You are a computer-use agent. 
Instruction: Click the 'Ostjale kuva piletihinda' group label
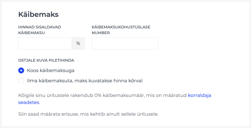pos(46,60)
